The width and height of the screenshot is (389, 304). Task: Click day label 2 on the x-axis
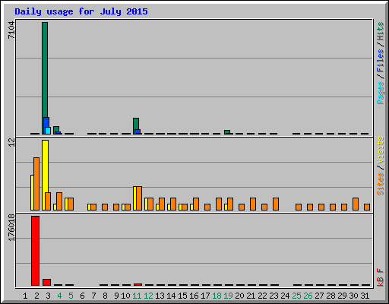[36, 296]
